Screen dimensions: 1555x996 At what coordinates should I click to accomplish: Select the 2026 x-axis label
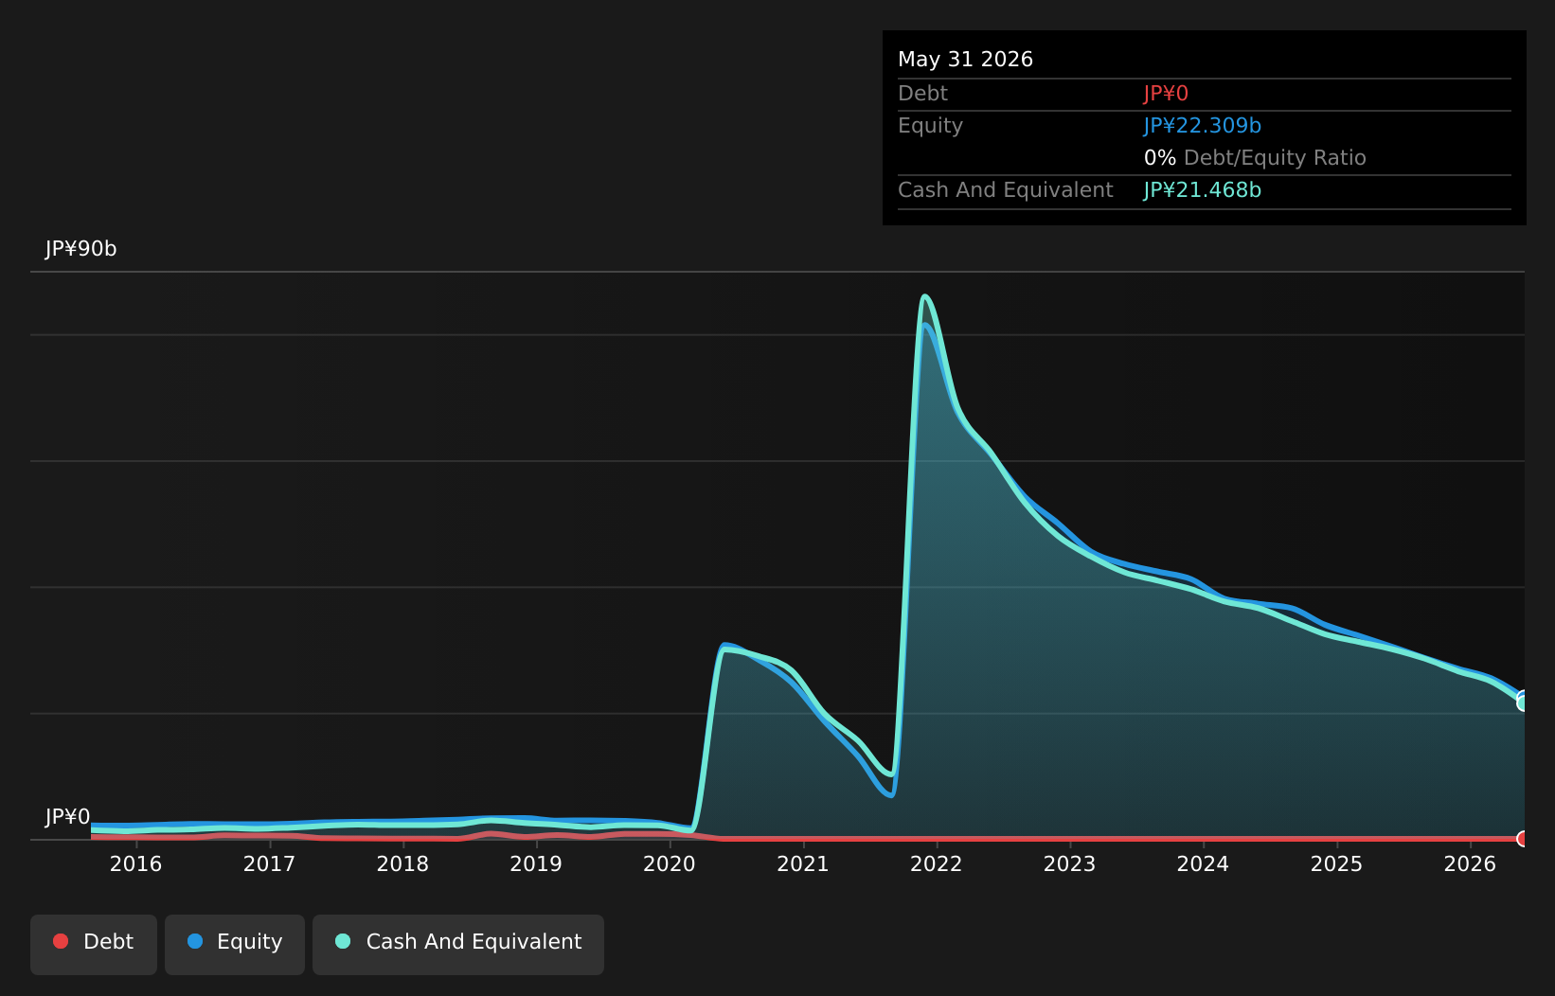pyautogui.click(x=1470, y=864)
